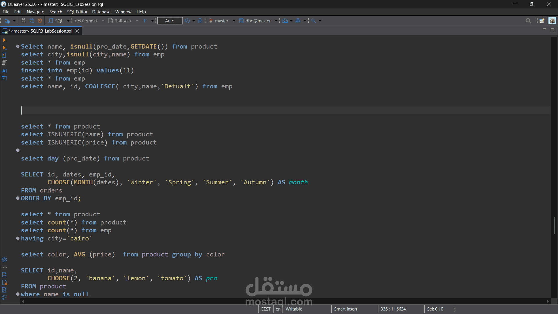Expand the Rollback dropdown arrow
The height and width of the screenshot is (314, 558).
coord(137,21)
